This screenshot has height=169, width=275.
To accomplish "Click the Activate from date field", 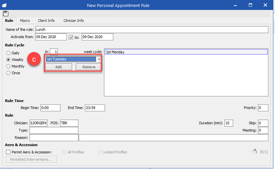I will pos(51,37).
